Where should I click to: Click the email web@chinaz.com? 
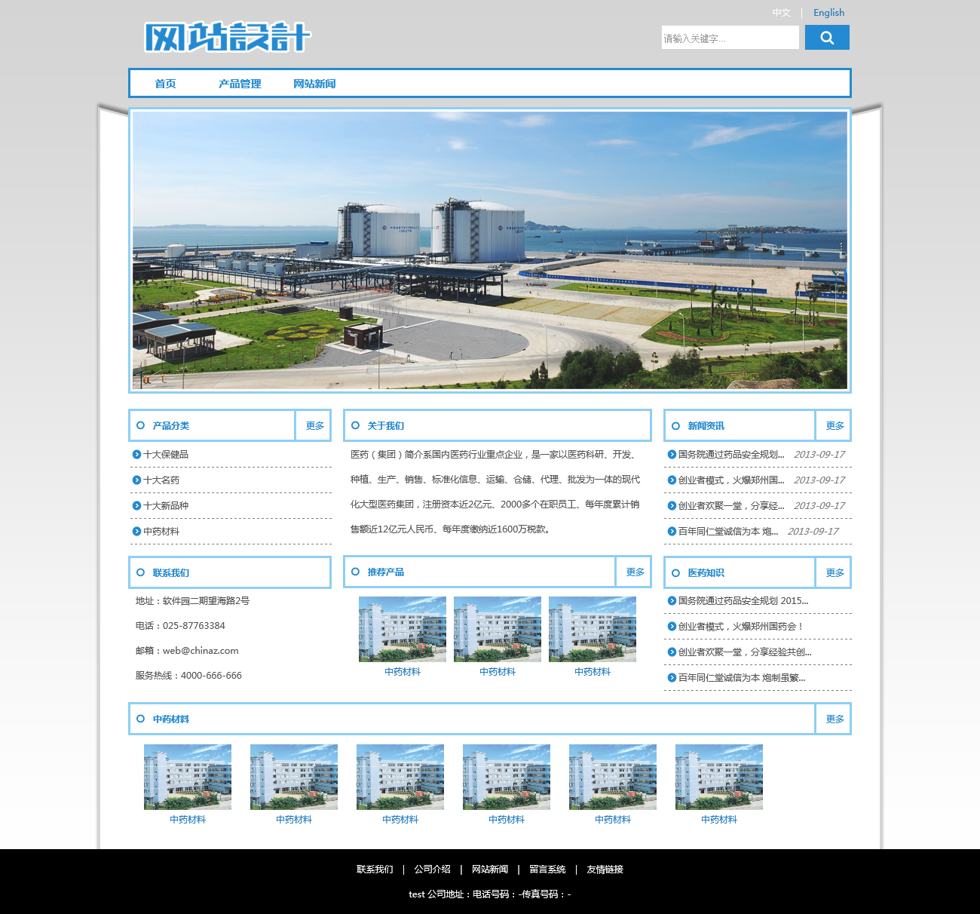[x=201, y=650]
